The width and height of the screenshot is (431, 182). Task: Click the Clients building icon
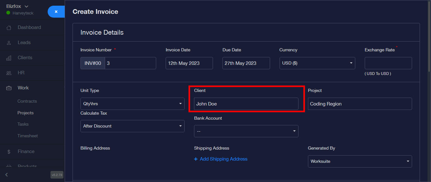click(9, 58)
